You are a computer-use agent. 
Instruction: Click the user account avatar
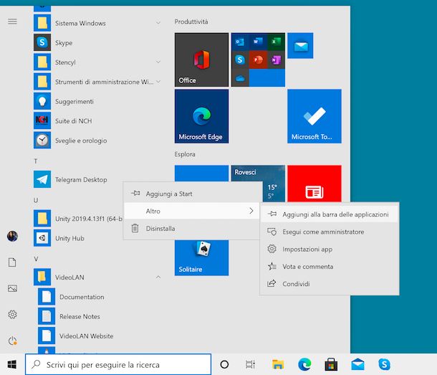point(12,236)
